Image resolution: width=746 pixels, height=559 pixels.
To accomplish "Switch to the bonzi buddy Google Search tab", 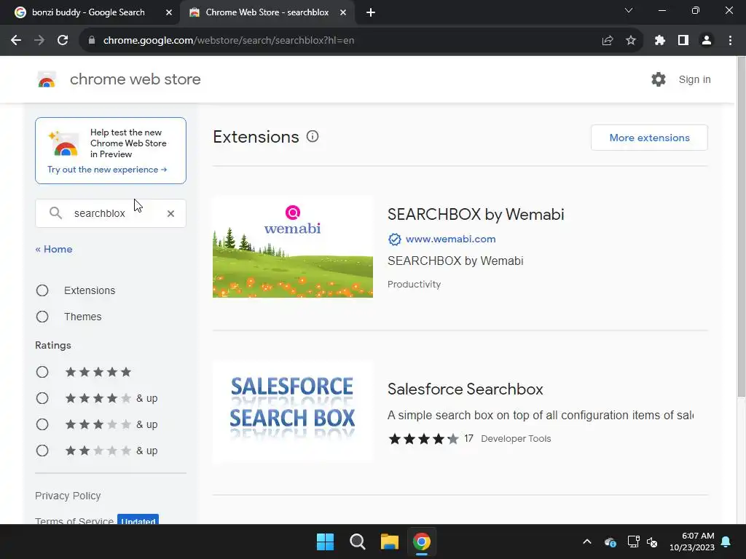I will (88, 12).
